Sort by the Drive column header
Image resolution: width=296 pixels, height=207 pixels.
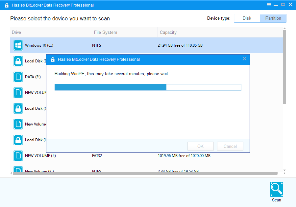click(51, 32)
